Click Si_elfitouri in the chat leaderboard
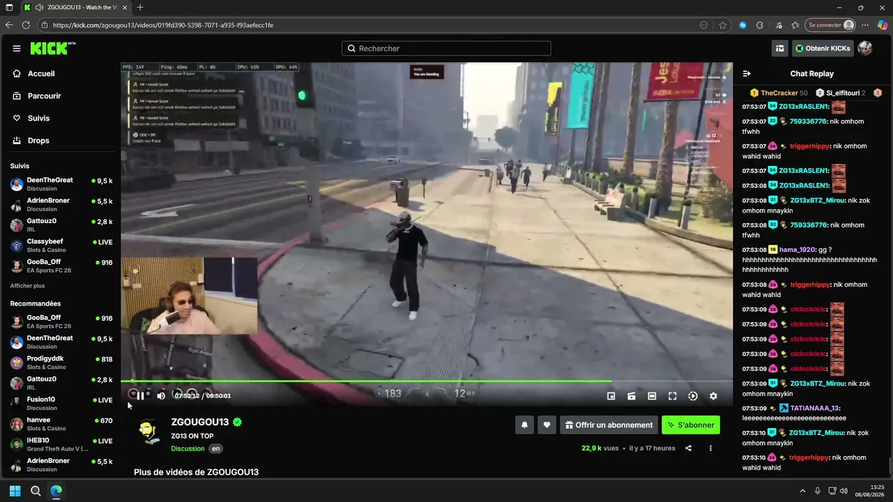 click(839, 93)
